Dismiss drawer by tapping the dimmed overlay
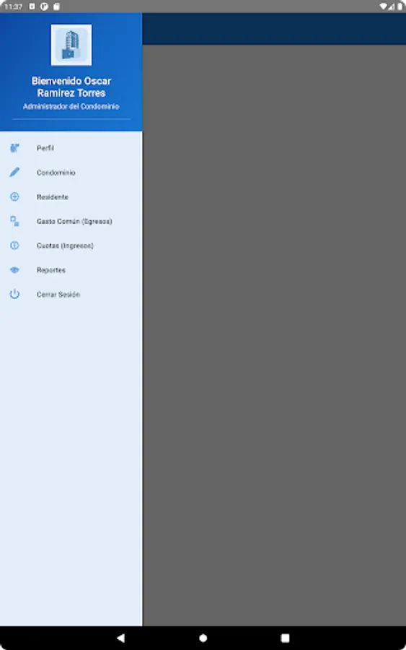Screen dimensions: 406x650 pyautogui.click(x=274, y=335)
